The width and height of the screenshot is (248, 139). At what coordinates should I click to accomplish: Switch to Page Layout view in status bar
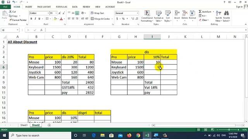[x=205, y=130]
